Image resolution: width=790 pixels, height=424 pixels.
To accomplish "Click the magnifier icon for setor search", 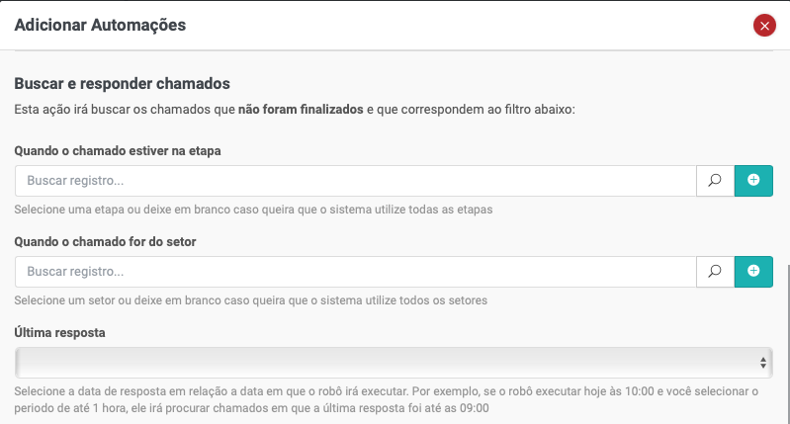I will tap(715, 271).
